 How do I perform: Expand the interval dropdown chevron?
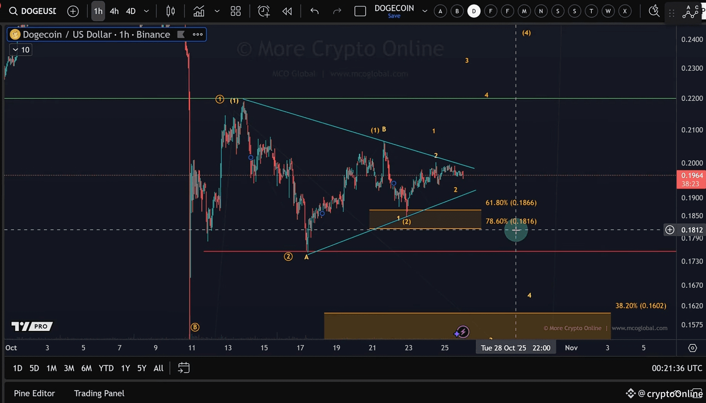pyautogui.click(x=147, y=11)
